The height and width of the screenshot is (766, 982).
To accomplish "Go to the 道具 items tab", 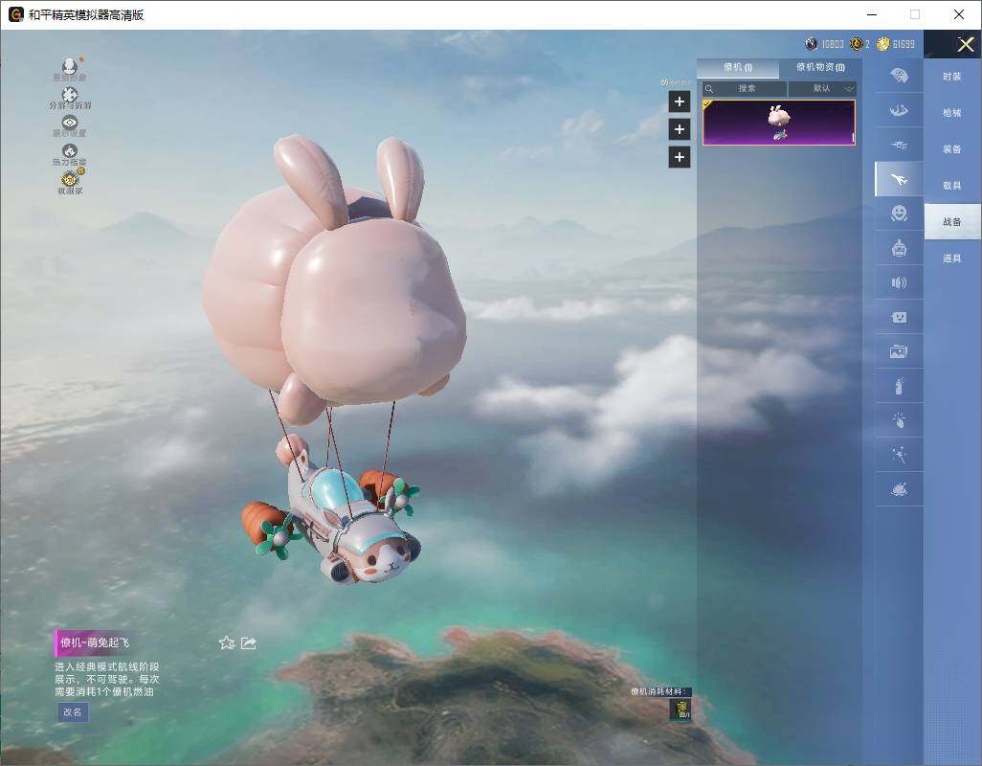I will pos(952,259).
